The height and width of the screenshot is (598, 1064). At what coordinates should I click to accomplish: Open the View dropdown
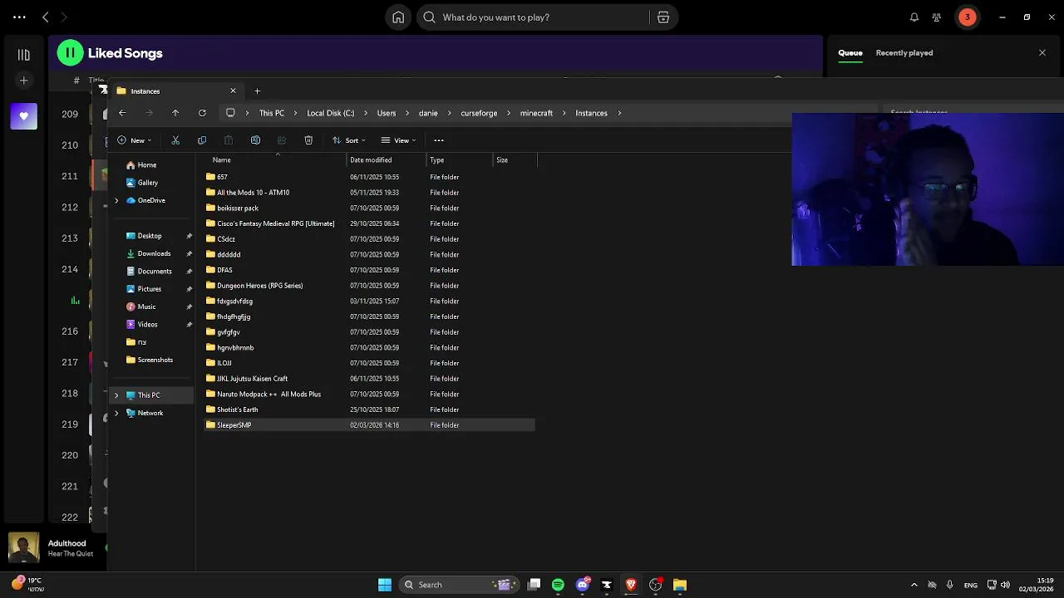pos(399,140)
